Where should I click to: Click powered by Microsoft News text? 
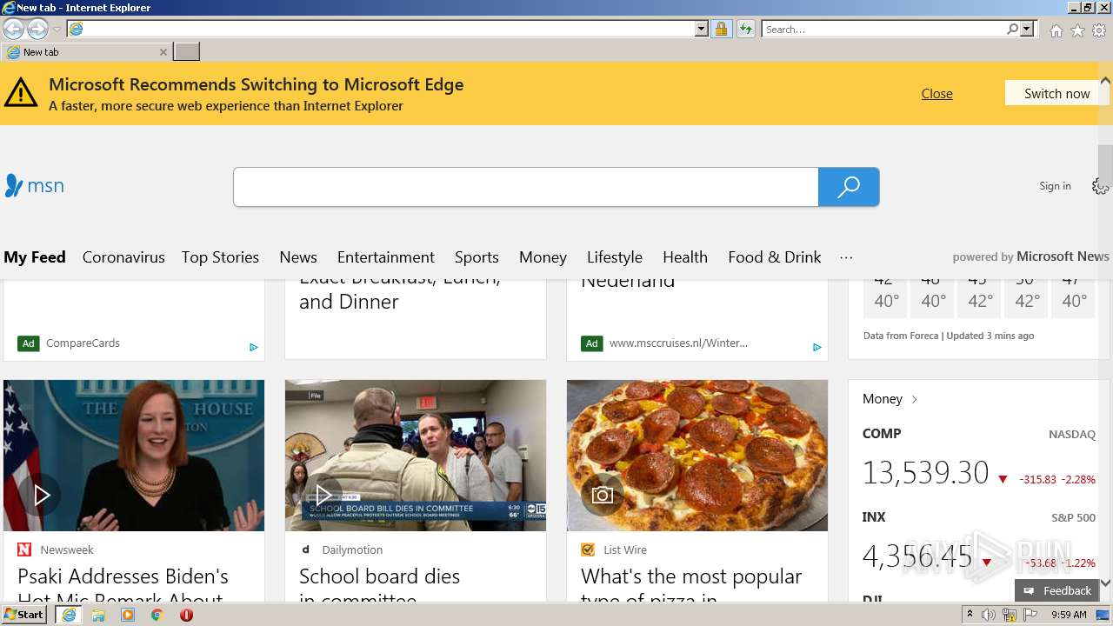tap(1030, 256)
